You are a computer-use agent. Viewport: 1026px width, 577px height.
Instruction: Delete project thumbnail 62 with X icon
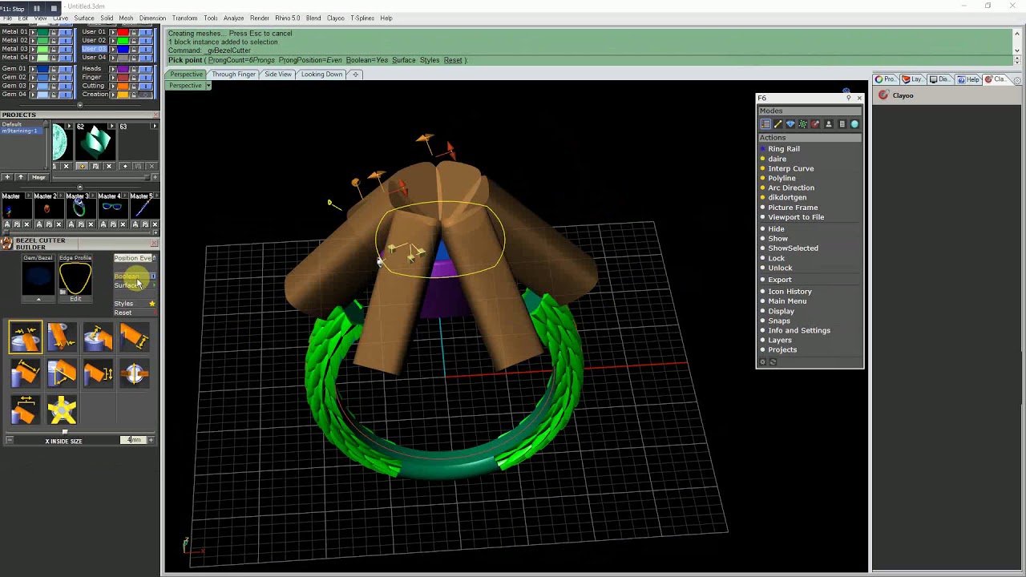click(109, 166)
